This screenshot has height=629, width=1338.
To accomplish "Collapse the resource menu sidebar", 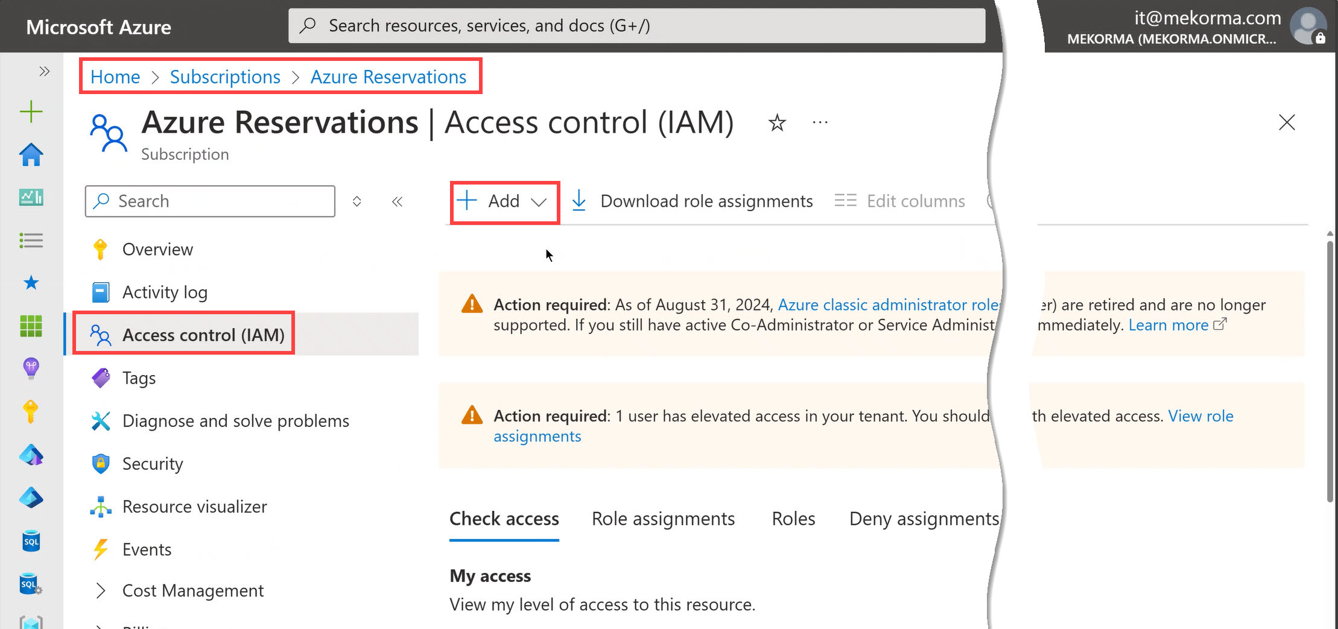I will [397, 201].
